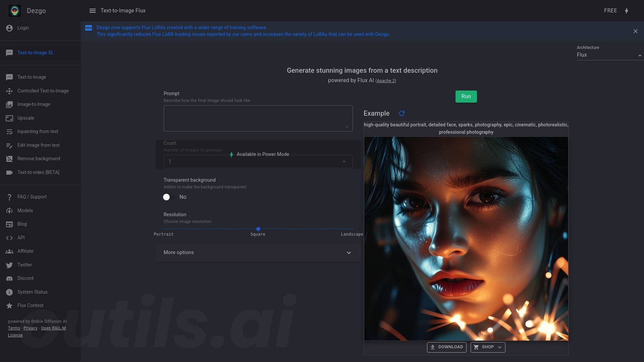Click the Dezgo logo icon top-left
Viewport: 644px width, 362px height.
point(15,10)
